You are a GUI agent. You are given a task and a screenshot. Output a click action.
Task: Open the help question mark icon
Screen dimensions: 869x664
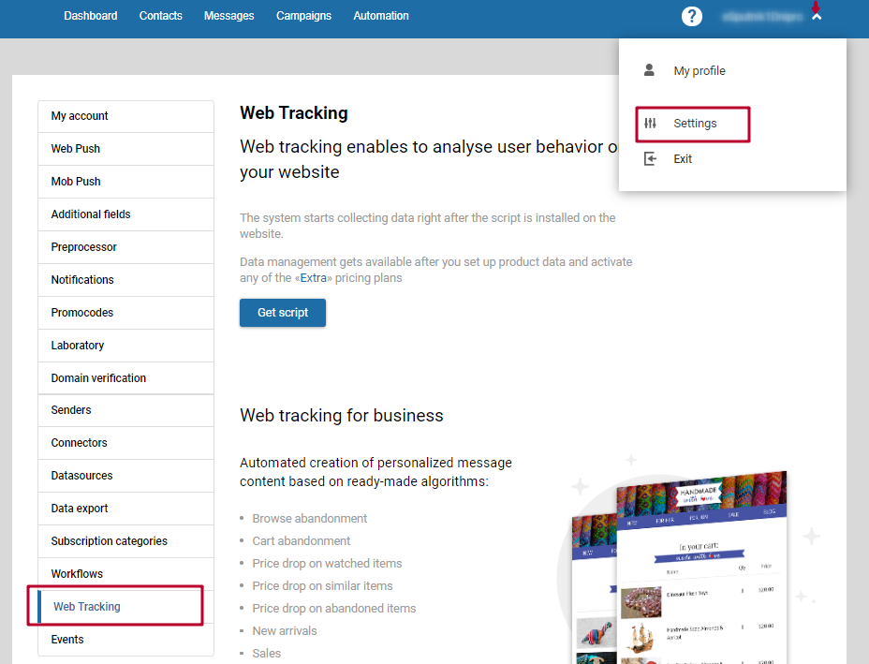tap(691, 16)
